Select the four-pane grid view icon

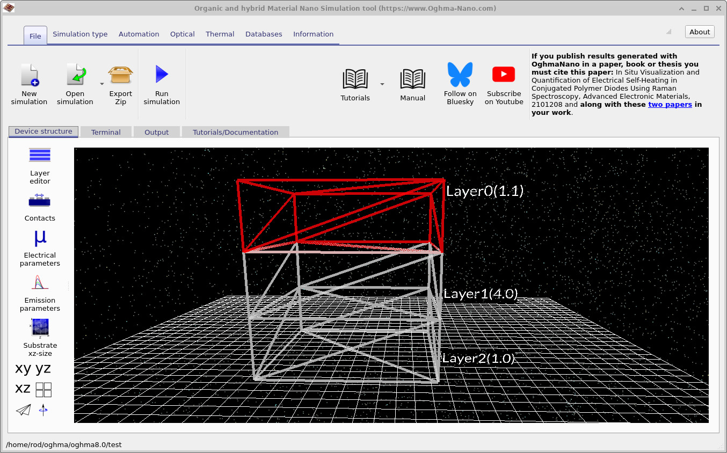pyautogui.click(x=43, y=389)
